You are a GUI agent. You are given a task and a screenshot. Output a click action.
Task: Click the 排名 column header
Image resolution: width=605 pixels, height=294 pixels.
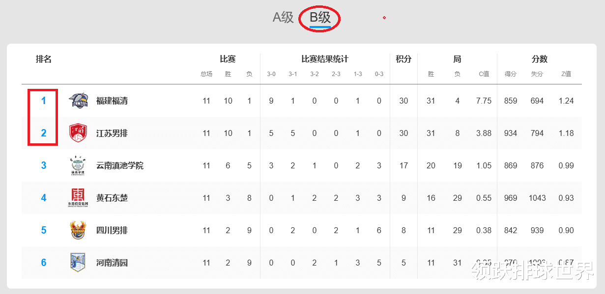coord(44,59)
